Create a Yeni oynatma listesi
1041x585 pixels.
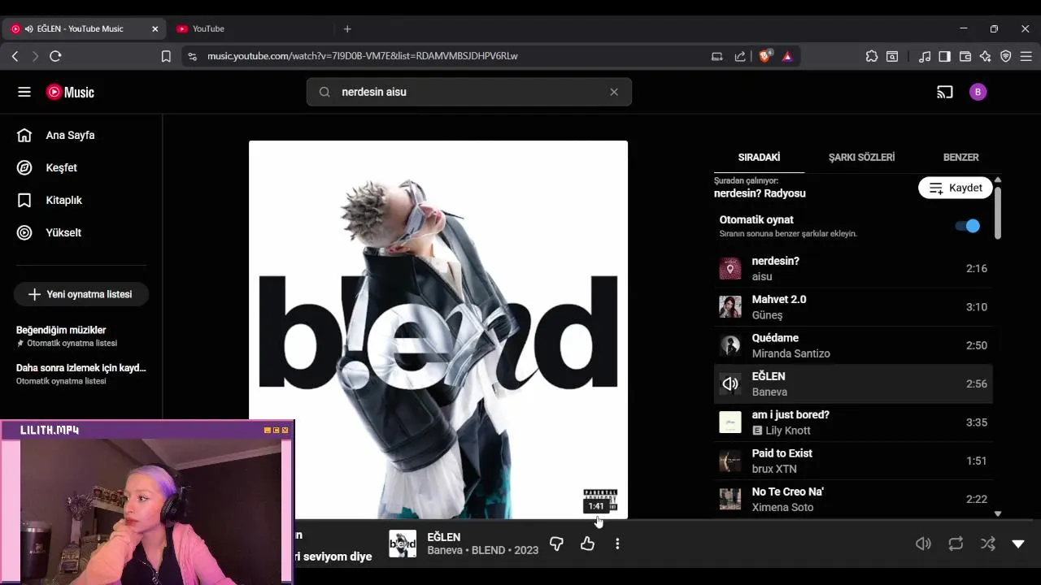81,294
